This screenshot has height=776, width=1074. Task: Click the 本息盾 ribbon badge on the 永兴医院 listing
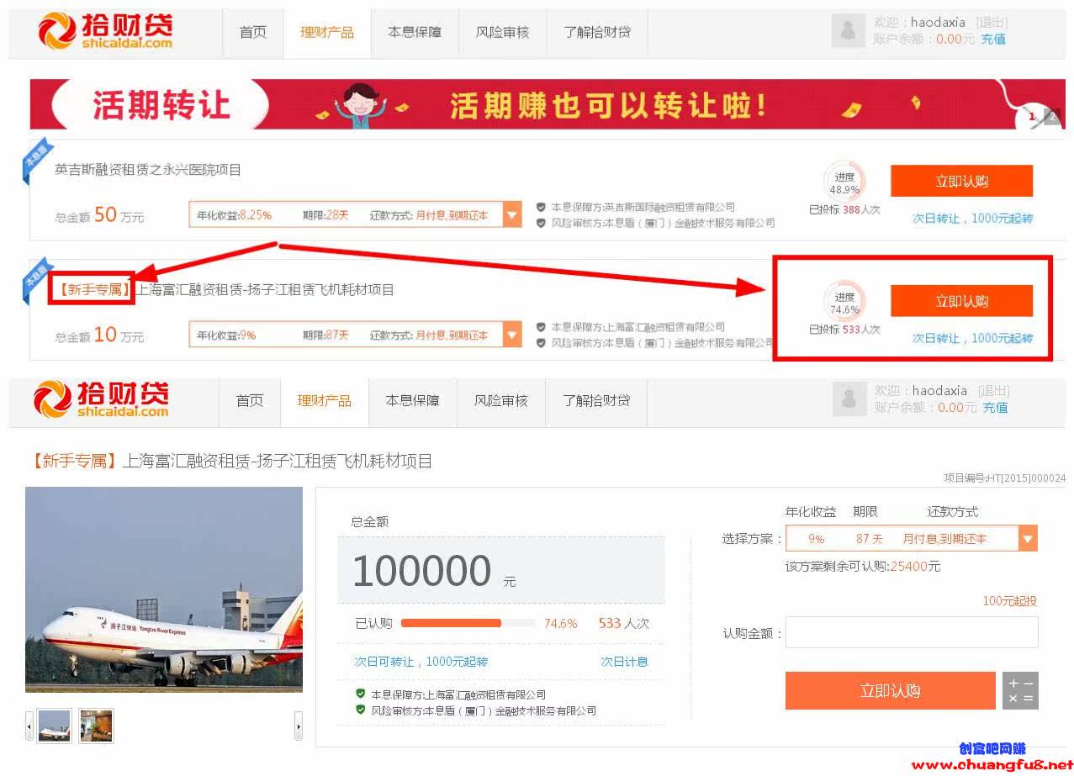pos(37,161)
